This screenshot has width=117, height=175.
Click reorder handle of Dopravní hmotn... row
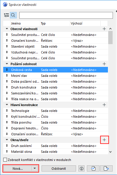pyautogui.click(x=7, y=128)
